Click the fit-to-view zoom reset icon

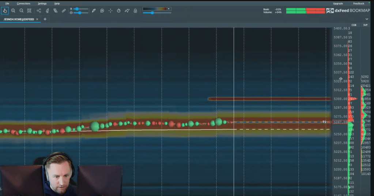29,11
